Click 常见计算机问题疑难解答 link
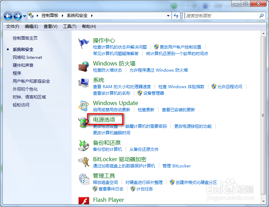The height and width of the screenshot is (207, 269). click(116, 53)
